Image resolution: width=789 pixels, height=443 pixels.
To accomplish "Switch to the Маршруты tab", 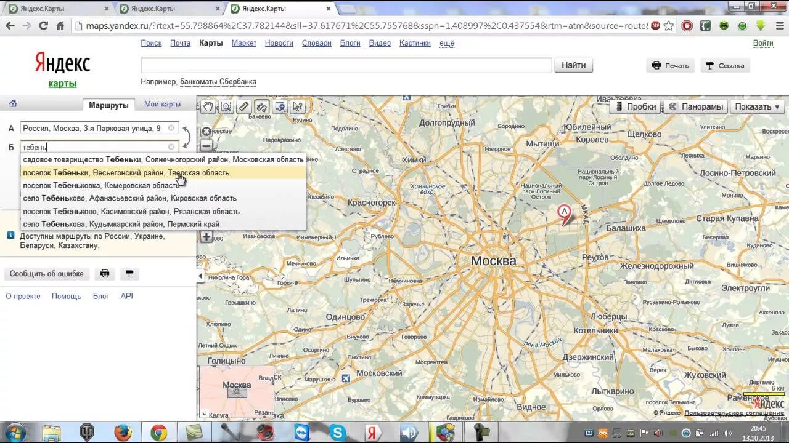I will pos(108,105).
